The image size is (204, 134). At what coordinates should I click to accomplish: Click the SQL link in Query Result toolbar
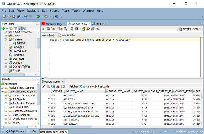(x=63, y=86)
